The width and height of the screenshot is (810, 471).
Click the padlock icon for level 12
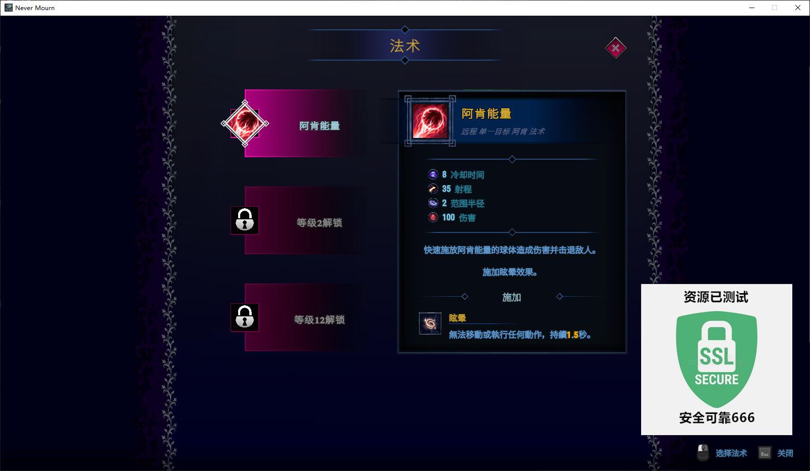tap(245, 317)
